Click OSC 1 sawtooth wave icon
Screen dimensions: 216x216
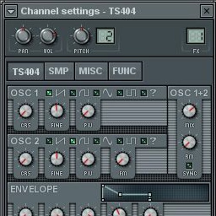(60, 93)
